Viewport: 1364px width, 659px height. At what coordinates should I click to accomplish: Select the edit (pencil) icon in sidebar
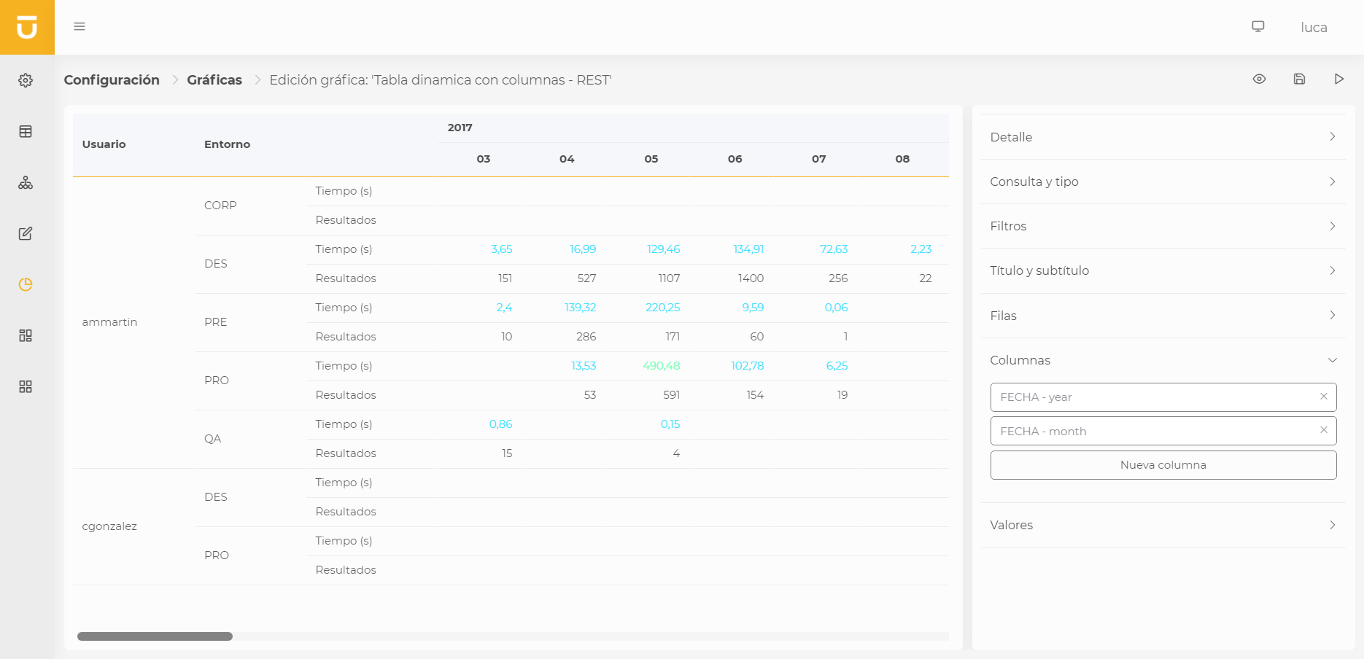(x=26, y=233)
